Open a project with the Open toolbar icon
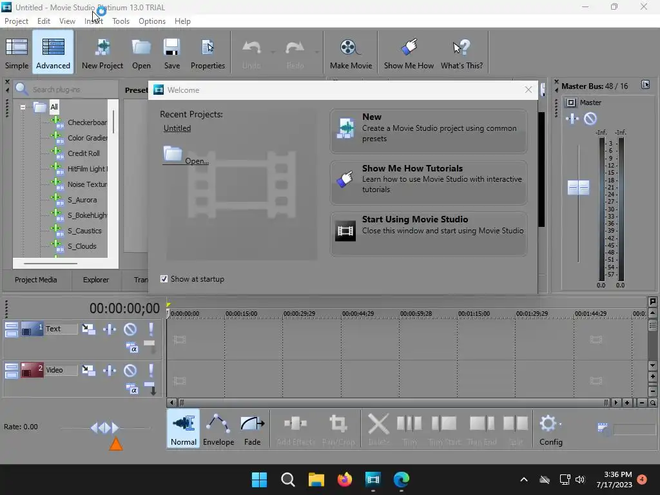Screen dimensions: 660x495 pyautogui.click(x=141, y=53)
